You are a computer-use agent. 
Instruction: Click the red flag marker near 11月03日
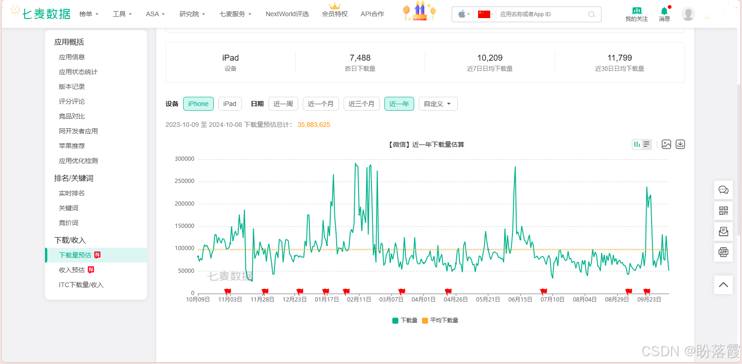tap(228, 291)
